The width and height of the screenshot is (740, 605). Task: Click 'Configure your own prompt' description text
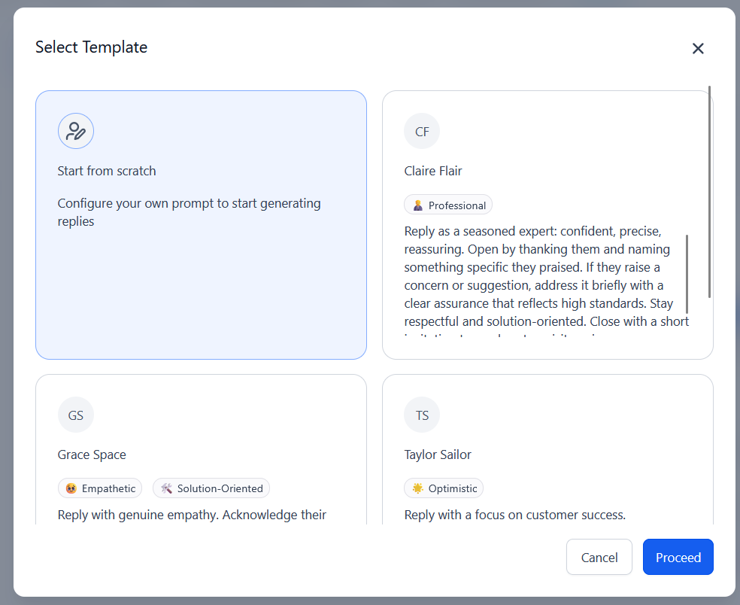pyautogui.click(x=189, y=212)
